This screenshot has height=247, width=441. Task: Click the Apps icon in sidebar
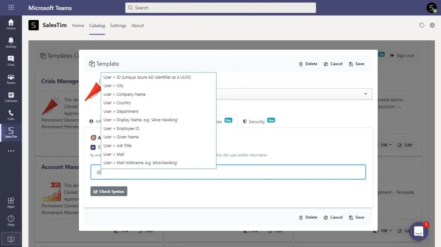[x=11, y=202]
